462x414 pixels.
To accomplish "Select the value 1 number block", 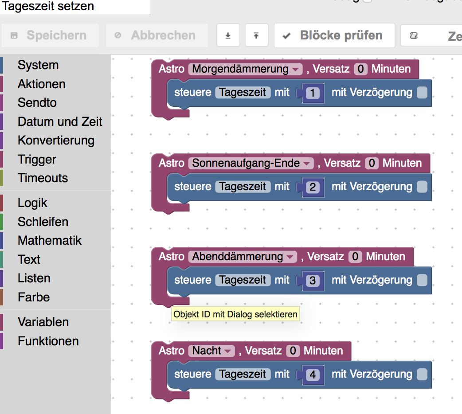I will [x=313, y=93].
